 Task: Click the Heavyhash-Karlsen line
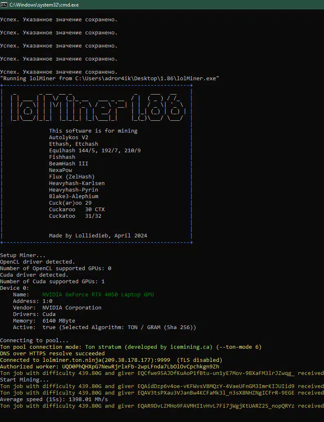coord(77,183)
